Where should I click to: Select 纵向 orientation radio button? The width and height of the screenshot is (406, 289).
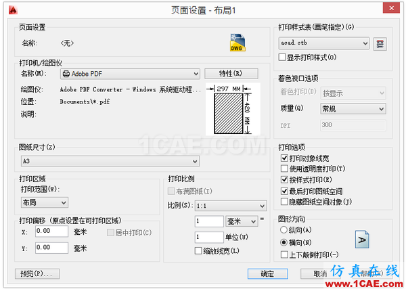(x=284, y=229)
